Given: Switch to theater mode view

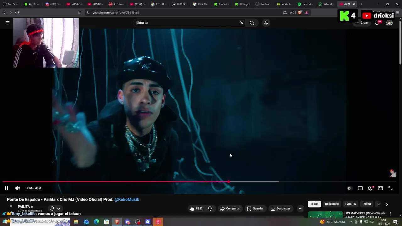Looking at the screenshot, I should tap(380, 188).
